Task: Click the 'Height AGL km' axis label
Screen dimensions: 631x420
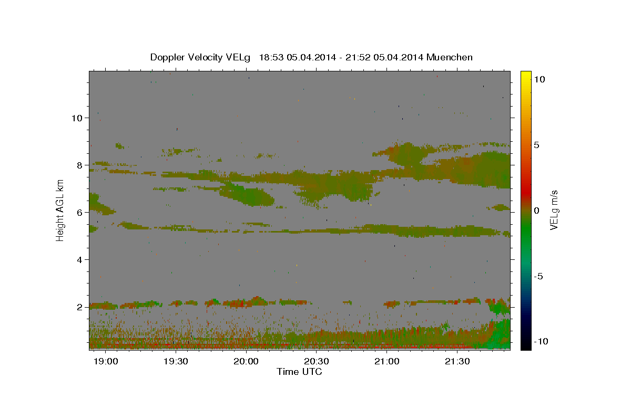Action: click(60, 209)
